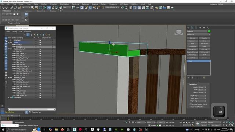Open the Create panel plus tab
This screenshot has width=235, height=132.
click(x=188, y=27)
